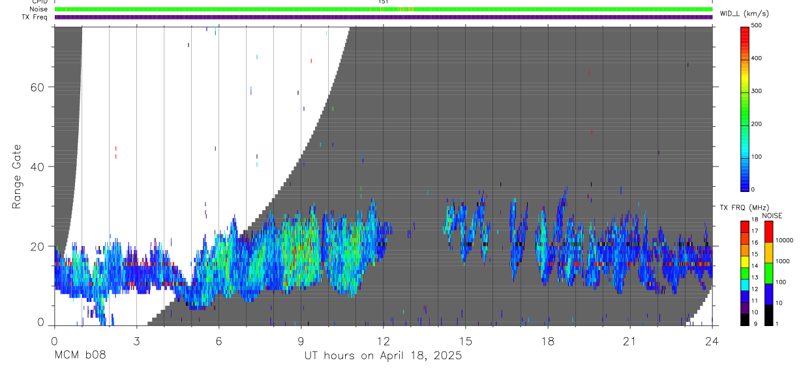Click the '12' hour tick on time axis

pos(383,341)
